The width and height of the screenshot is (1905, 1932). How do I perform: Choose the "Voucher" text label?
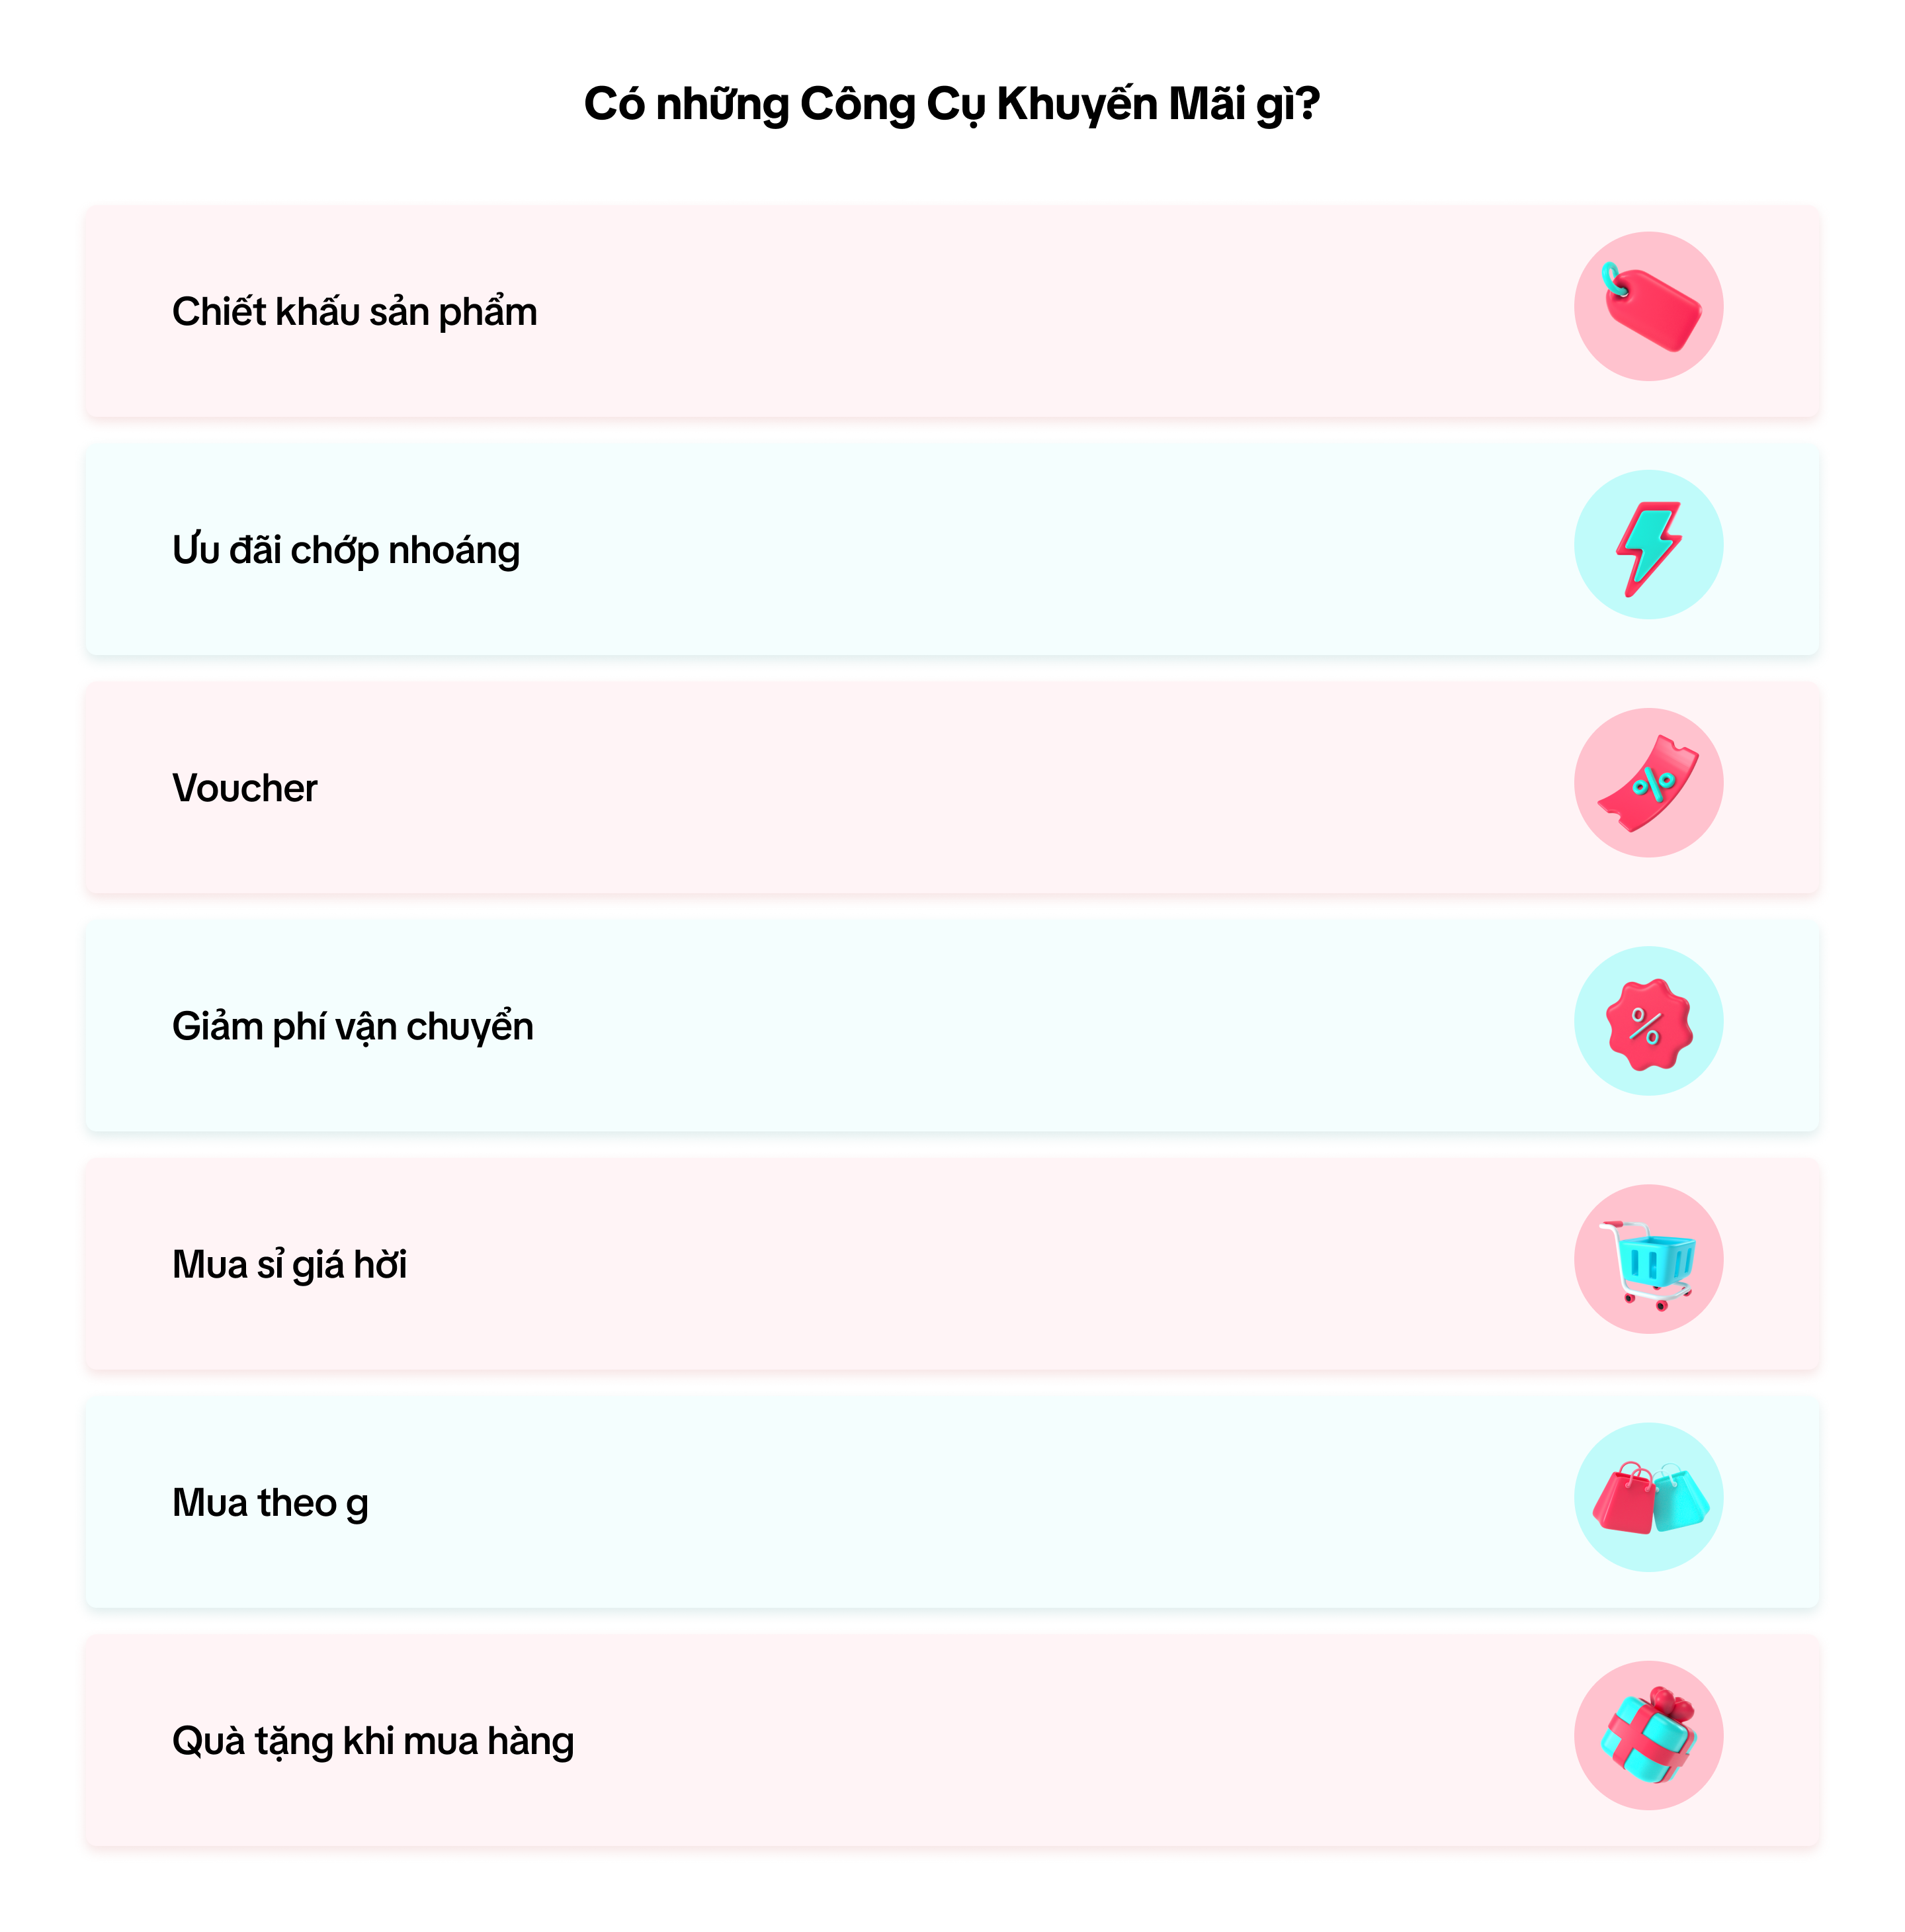coord(244,788)
